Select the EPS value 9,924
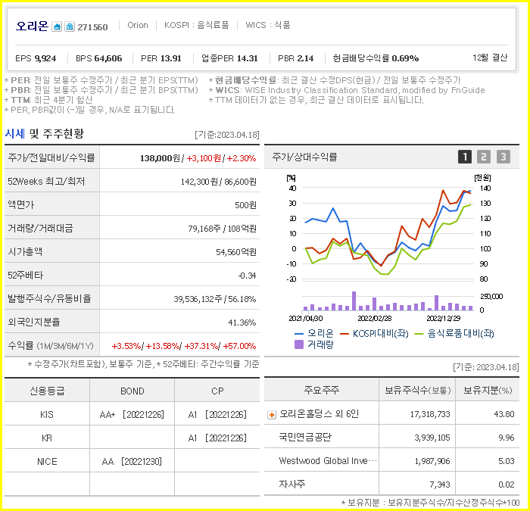The image size is (530, 511). coord(45,58)
